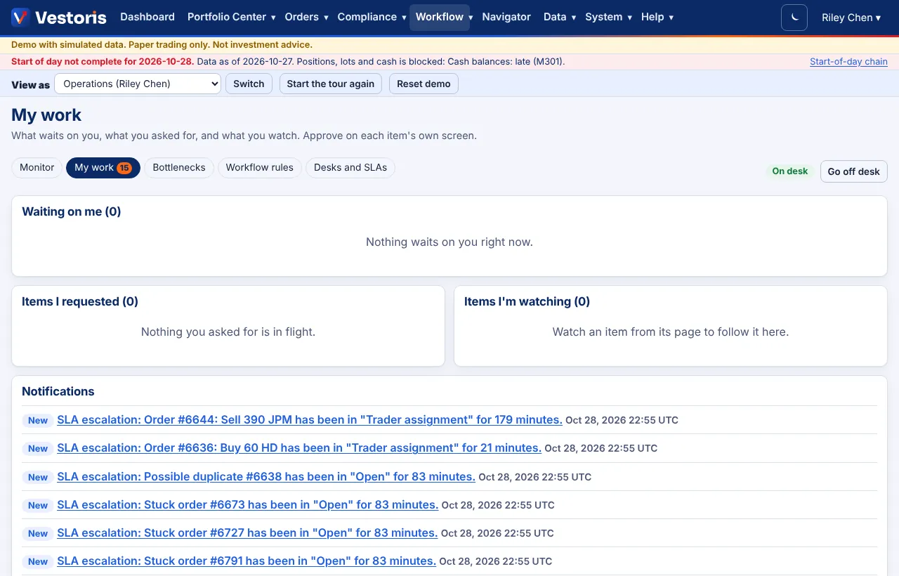
Task: Open Stuck order #6727 notification link
Action: coord(247,533)
